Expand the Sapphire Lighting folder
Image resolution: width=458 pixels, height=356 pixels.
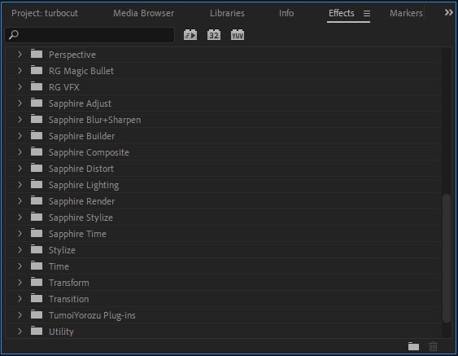20,185
